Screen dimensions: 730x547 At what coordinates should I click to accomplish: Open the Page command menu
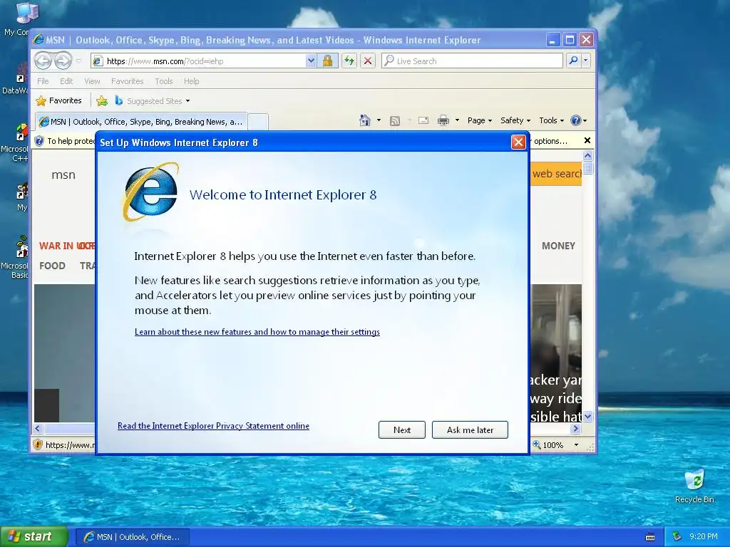coord(480,120)
